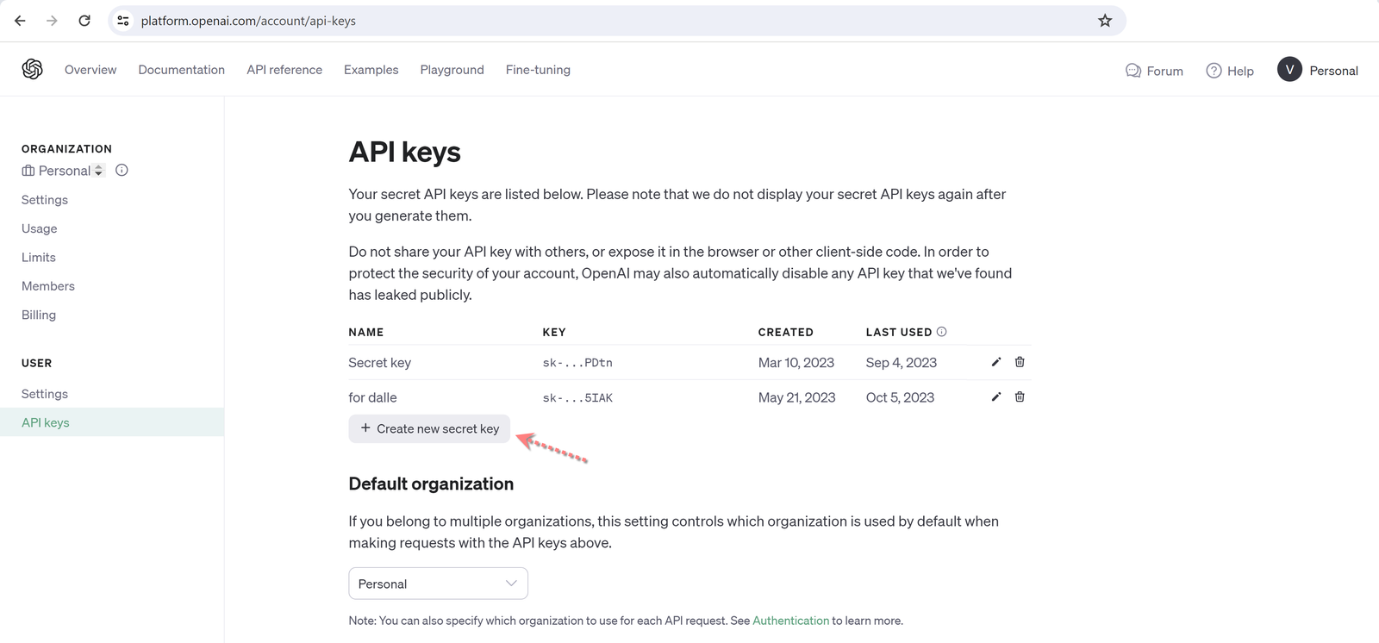Follow the Authentication link
This screenshot has height=643, width=1379.
pos(790,621)
